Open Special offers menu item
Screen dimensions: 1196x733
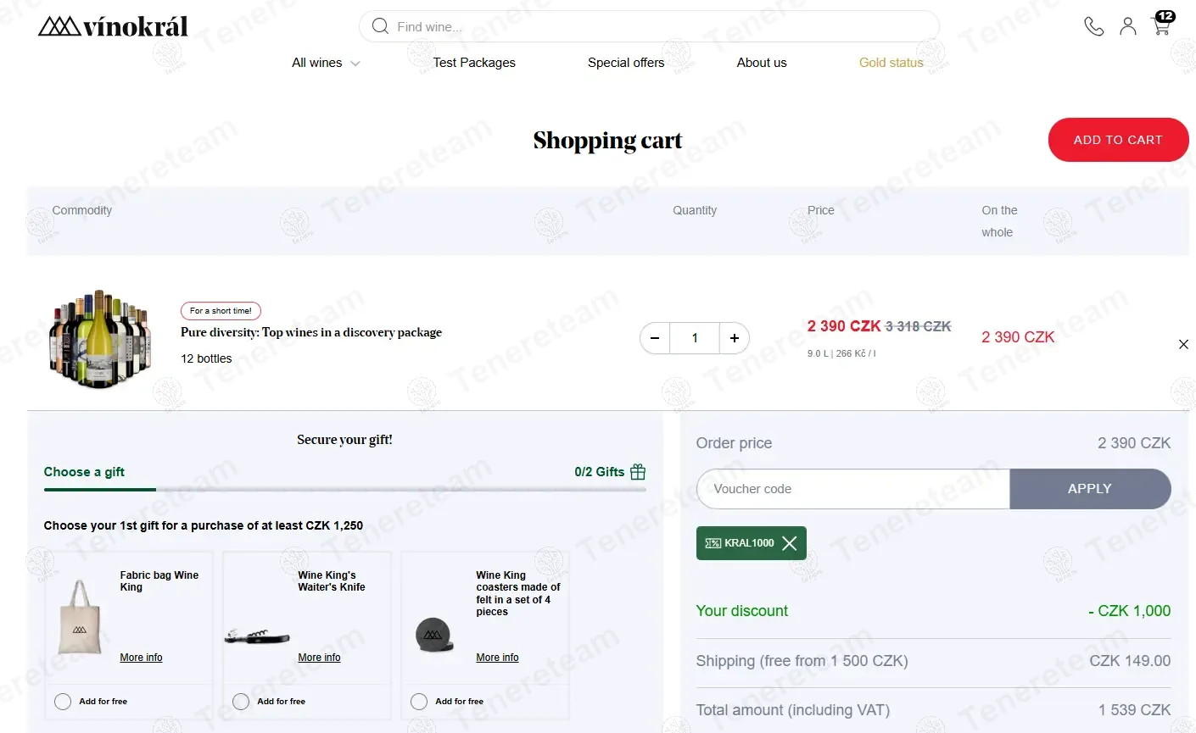pyautogui.click(x=626, y=63)
